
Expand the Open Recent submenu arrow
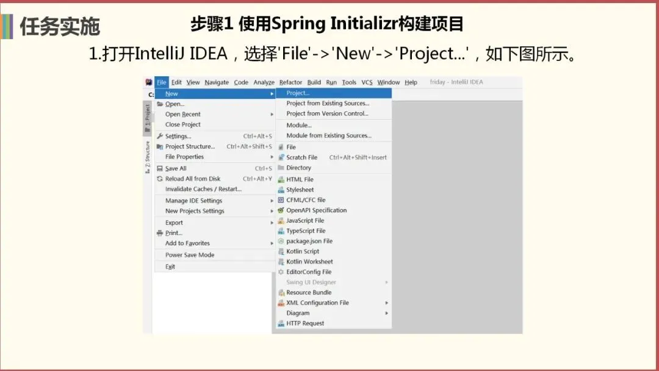click(272, 114)
